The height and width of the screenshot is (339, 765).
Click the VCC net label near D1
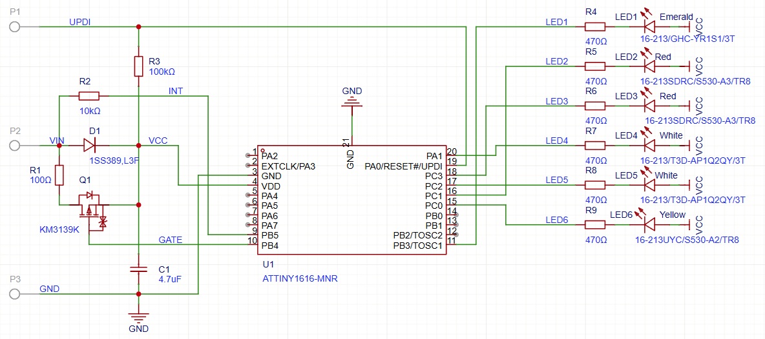158,140
